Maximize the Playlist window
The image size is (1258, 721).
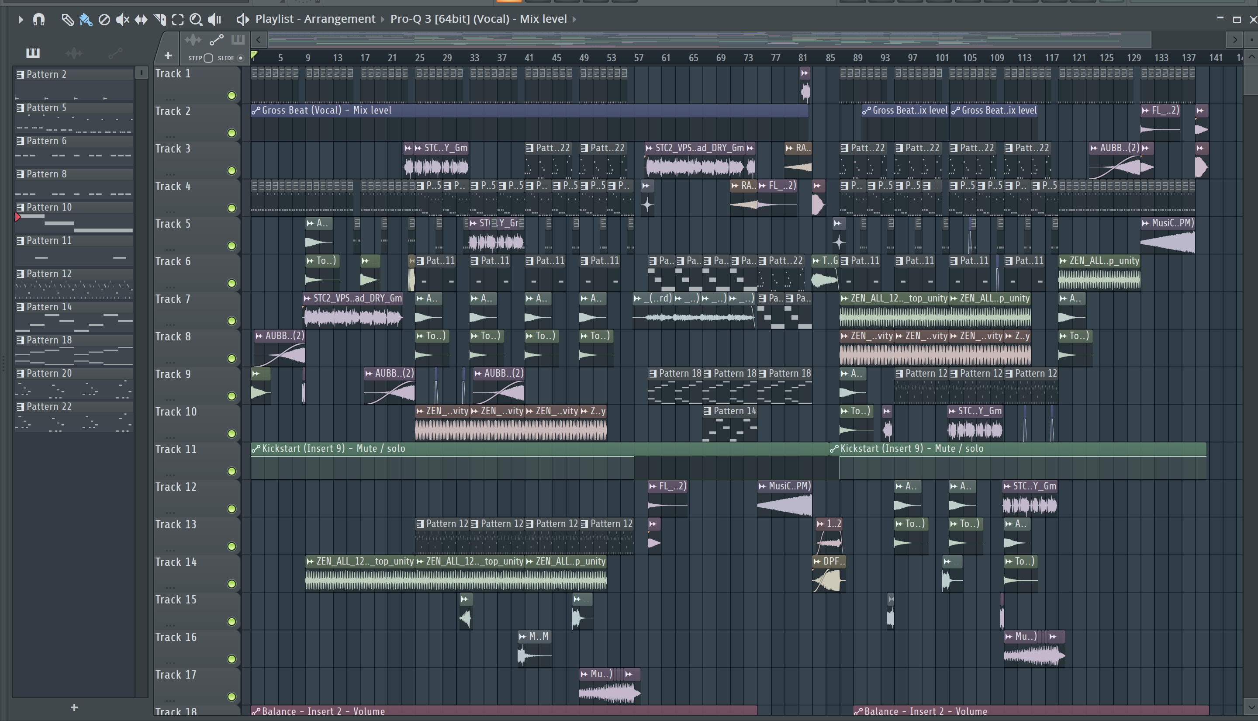tap(1237, 19)
